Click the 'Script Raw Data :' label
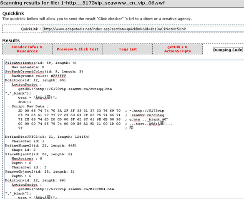Image resolution: width=244 pixels, height=199 pixels. coord(30,107)
